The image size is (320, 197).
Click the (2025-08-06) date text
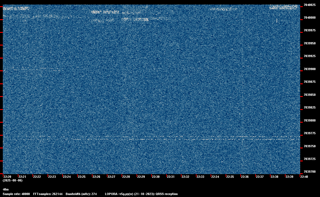12,180
